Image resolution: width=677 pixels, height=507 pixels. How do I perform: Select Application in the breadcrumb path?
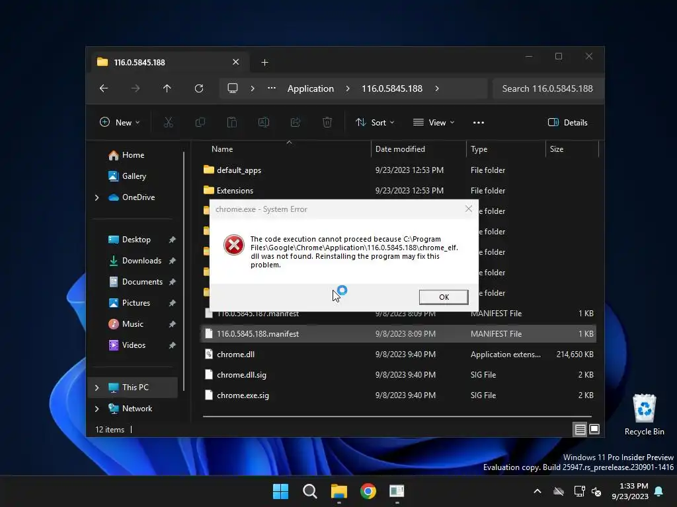tap(311, 88)
